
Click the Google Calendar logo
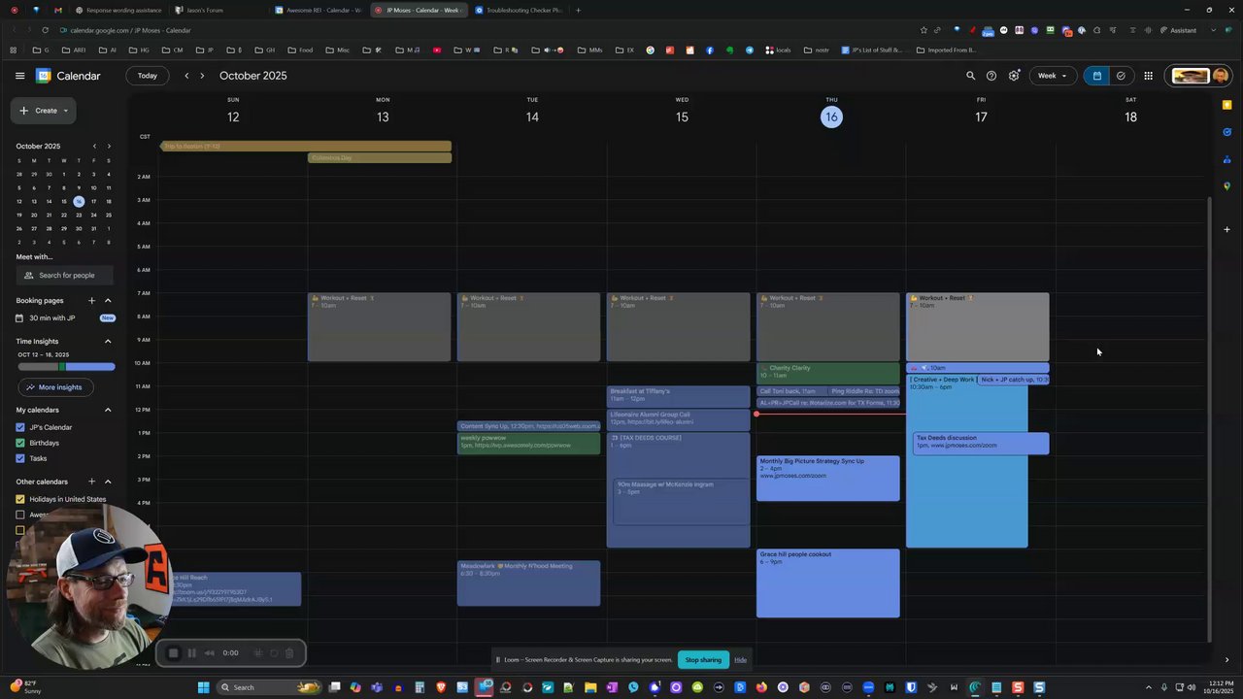coord(44,76)
